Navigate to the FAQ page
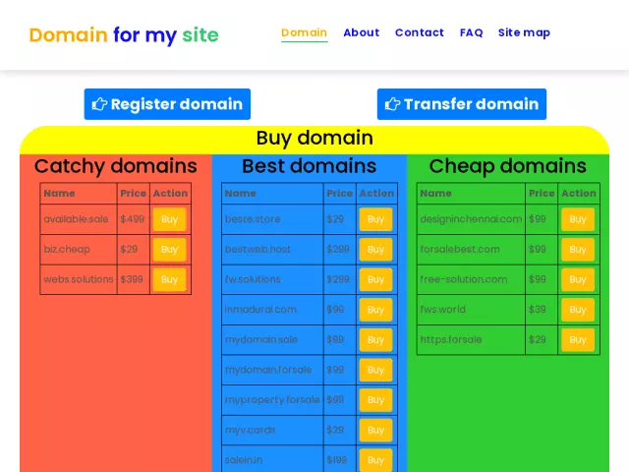629x472 pixels. (x=471, y=32)
